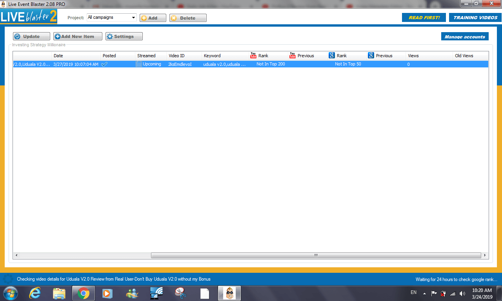
Task: Open Windows Live Messenger taskbar icon
Action: click(x=132, y=293)
